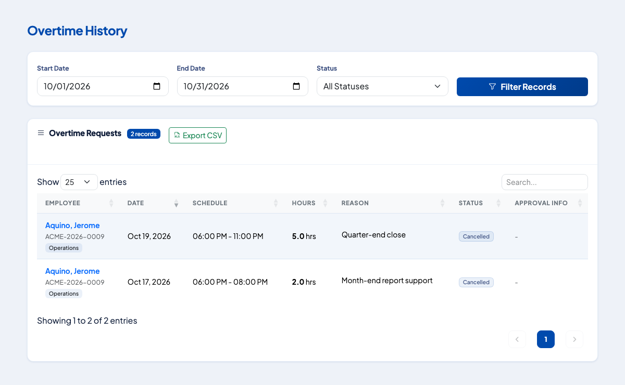This screenshot has width=625, height=385.
Task: Go to previous page arrow
Action: click(517, 339)
